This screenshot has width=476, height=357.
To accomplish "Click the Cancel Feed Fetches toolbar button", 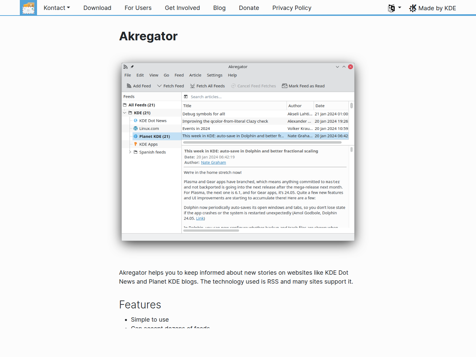I will (x=254, y=86).
